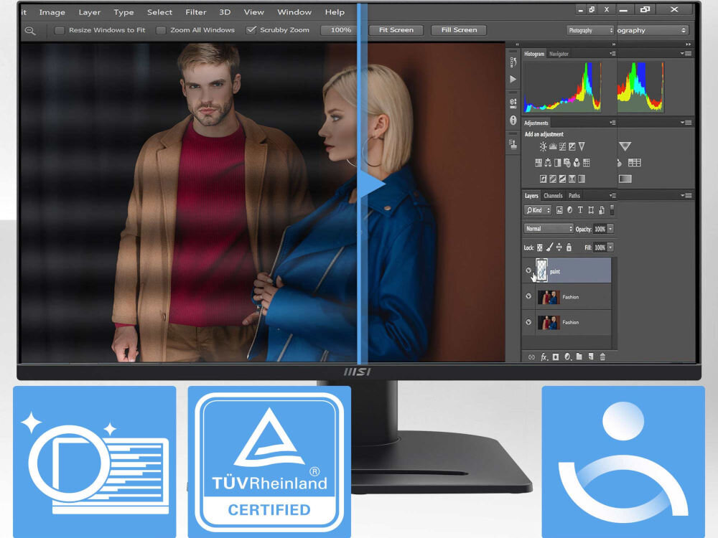718x538 pixels.
Task: Switch to the Channels tab
Action: click(x=553, y=196)
